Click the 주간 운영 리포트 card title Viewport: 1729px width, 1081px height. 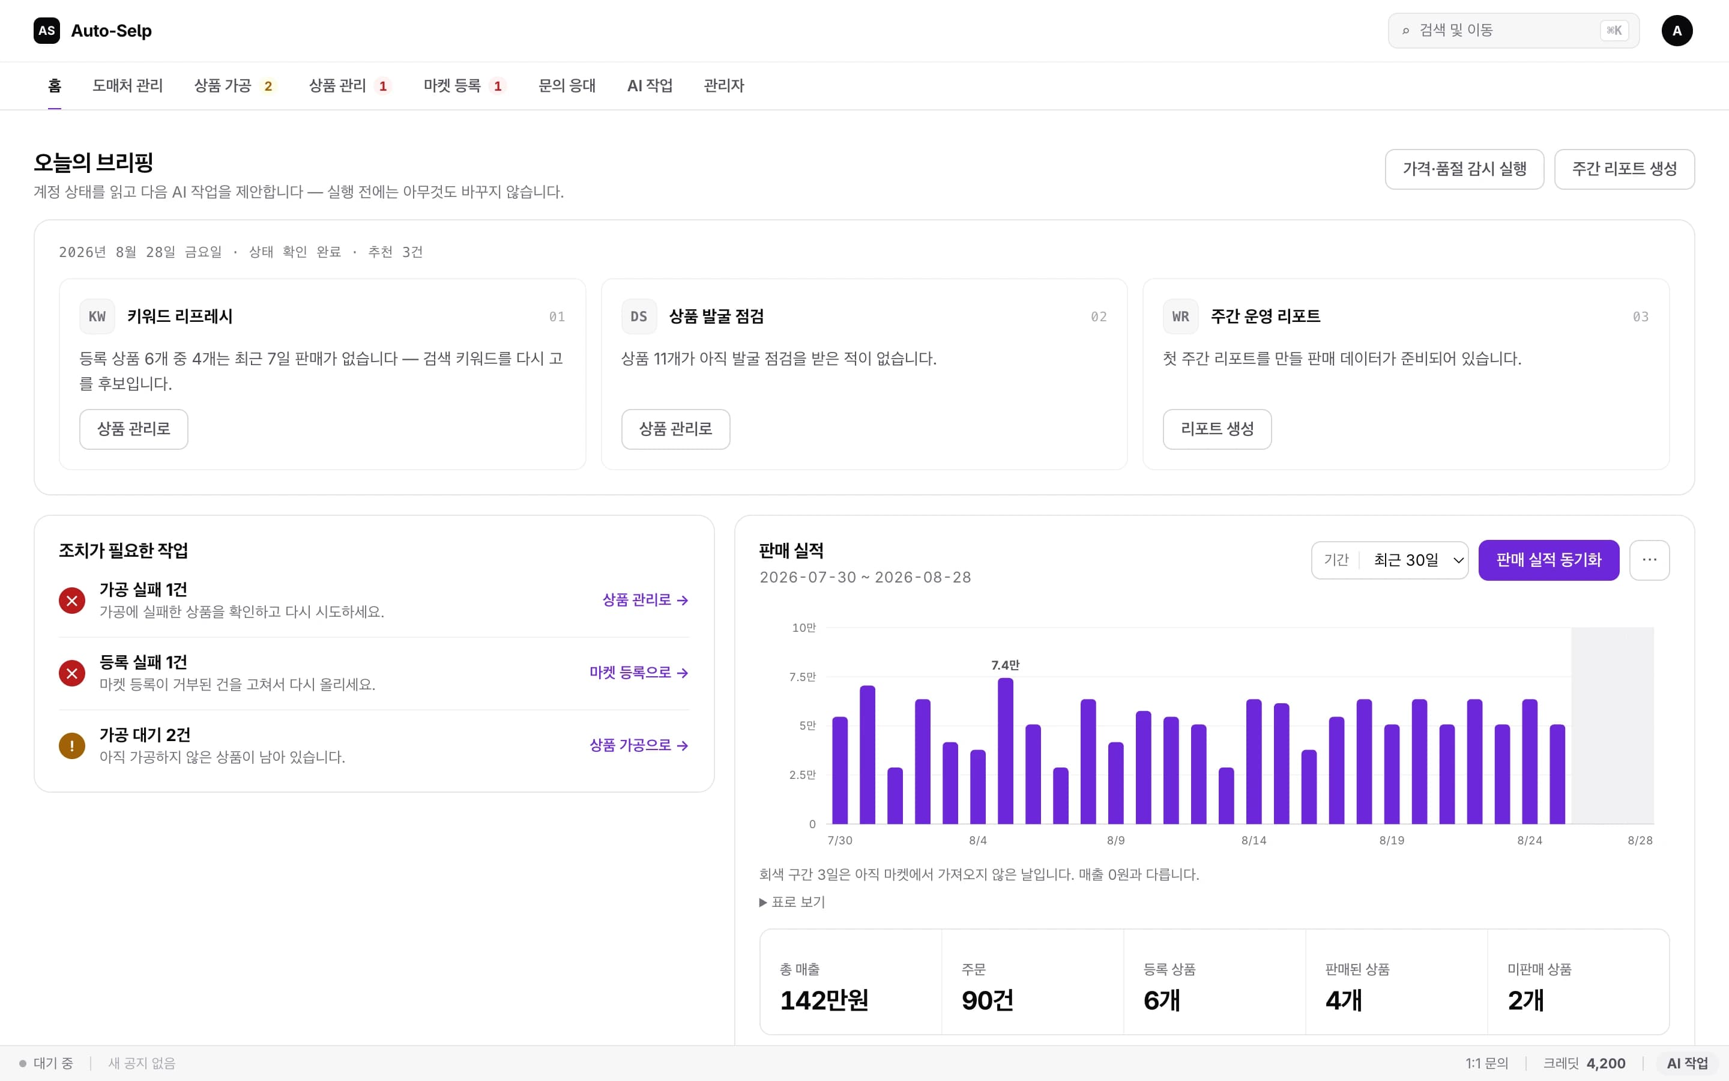click(1266, 316)
